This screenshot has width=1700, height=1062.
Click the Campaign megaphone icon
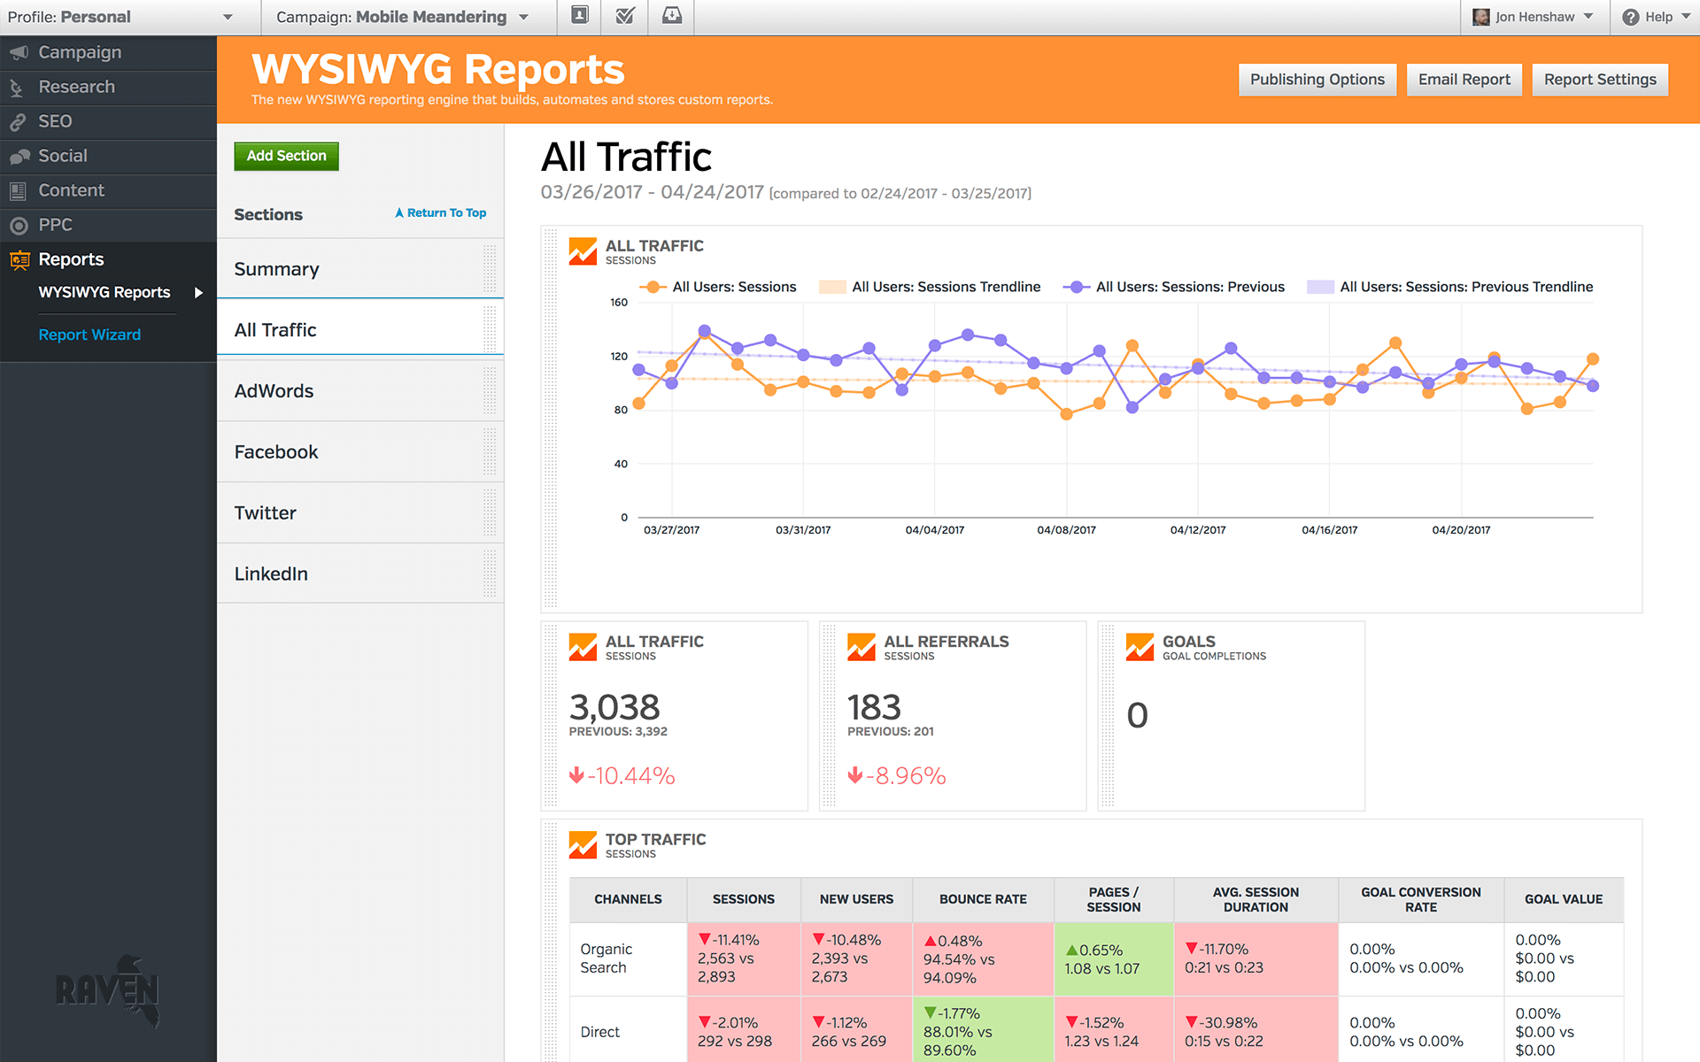19,52
